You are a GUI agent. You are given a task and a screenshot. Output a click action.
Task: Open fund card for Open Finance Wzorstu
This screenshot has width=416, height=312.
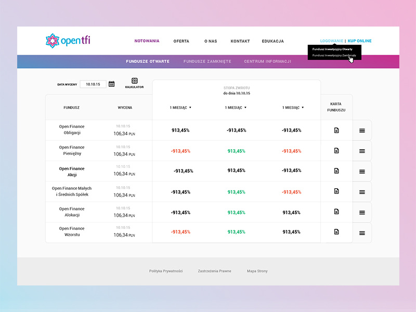coord(336,231)
